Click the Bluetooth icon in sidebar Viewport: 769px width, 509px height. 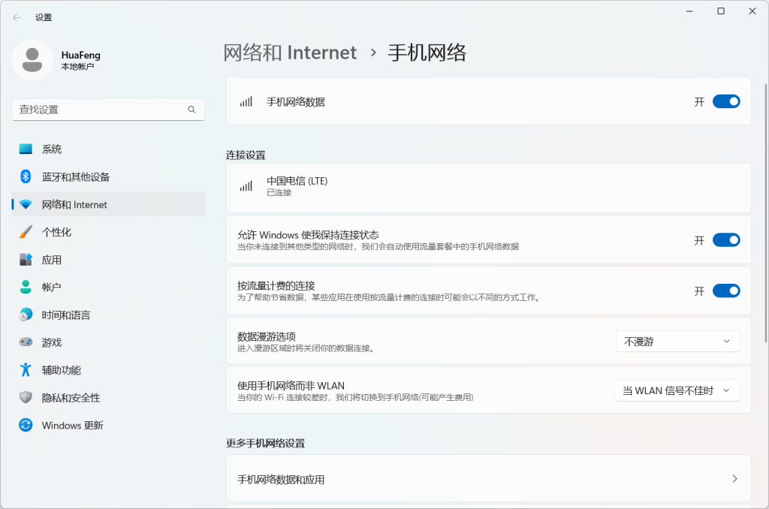tap(26, 177)
